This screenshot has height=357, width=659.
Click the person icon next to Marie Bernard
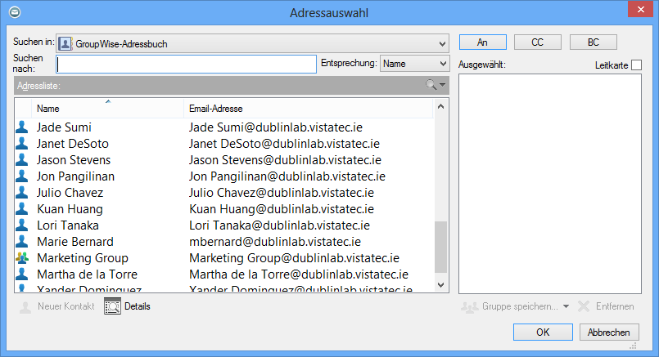tap(22, 241)
